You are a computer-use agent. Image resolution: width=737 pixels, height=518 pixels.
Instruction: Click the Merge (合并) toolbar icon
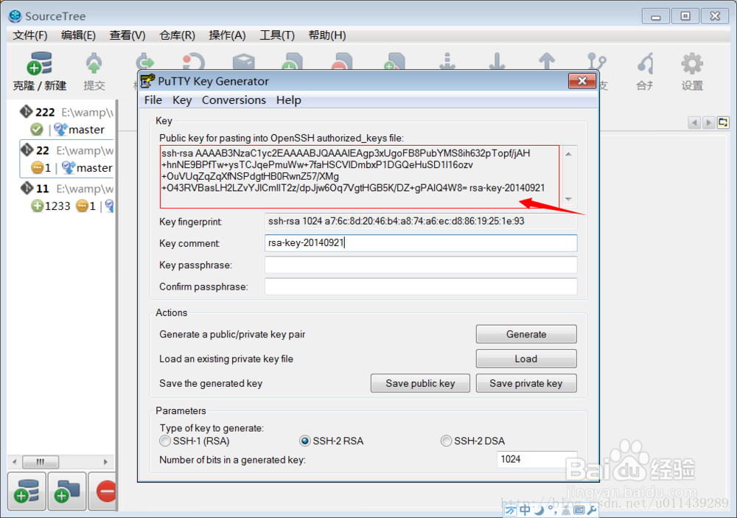(x=645, y=64)
